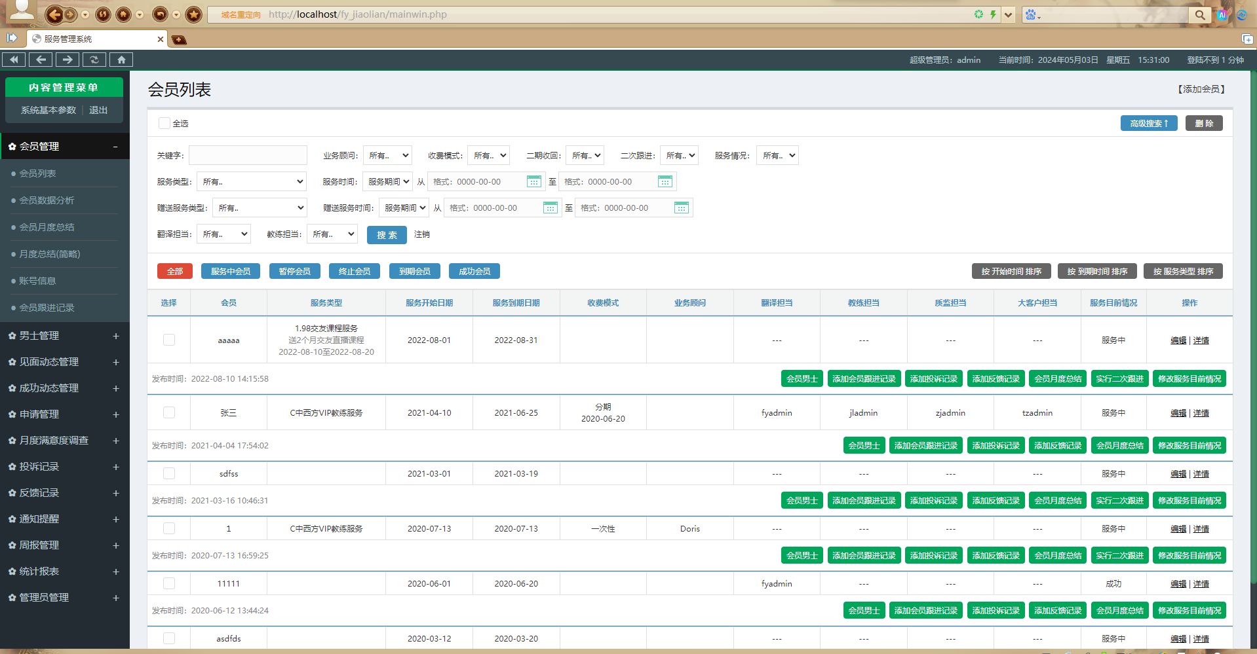Tick the checkbox for member sdfss
The width and height of the screenshot is (1257, 654).
pos(169,473)
